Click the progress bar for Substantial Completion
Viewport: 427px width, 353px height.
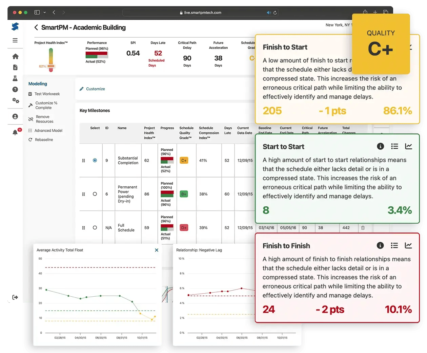(x=167, y=161)
